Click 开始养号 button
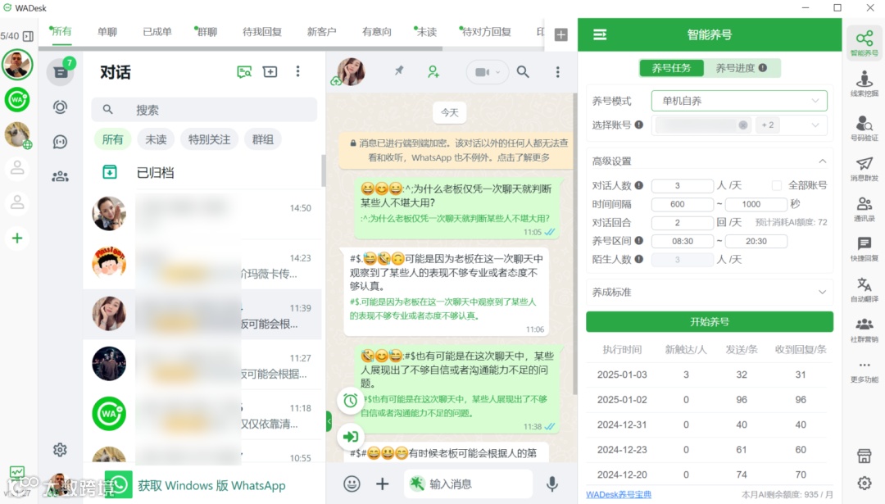Viewport: 885px width, 504px height. [710, 322]
